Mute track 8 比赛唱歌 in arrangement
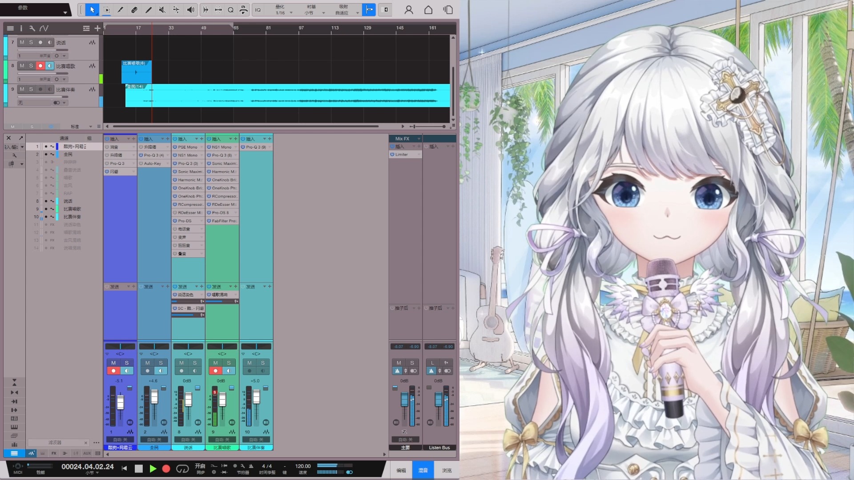The height and width of the screenshot is (480, 854). tap(22, 66)
